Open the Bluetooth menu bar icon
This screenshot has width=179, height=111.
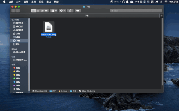(x=161, y=2)
